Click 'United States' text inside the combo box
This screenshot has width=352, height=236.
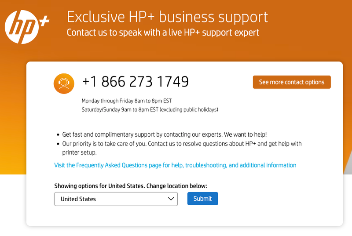click(x=78, y=199)
